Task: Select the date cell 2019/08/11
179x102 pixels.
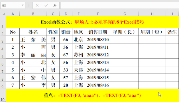Action: coord(98,47)
